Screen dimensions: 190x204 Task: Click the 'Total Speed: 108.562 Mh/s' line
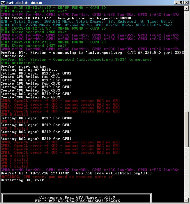click(x=87, y=21)
